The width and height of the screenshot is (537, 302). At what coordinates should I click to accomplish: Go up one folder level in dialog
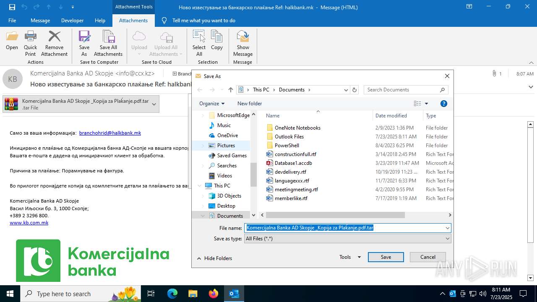pos(231,90)
